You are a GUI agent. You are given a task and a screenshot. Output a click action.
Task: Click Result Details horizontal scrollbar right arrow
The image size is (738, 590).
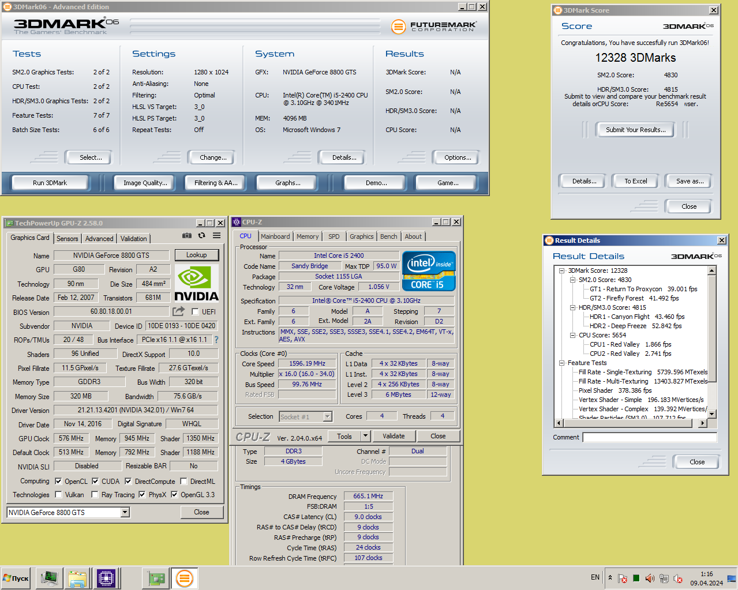(703, 423)
